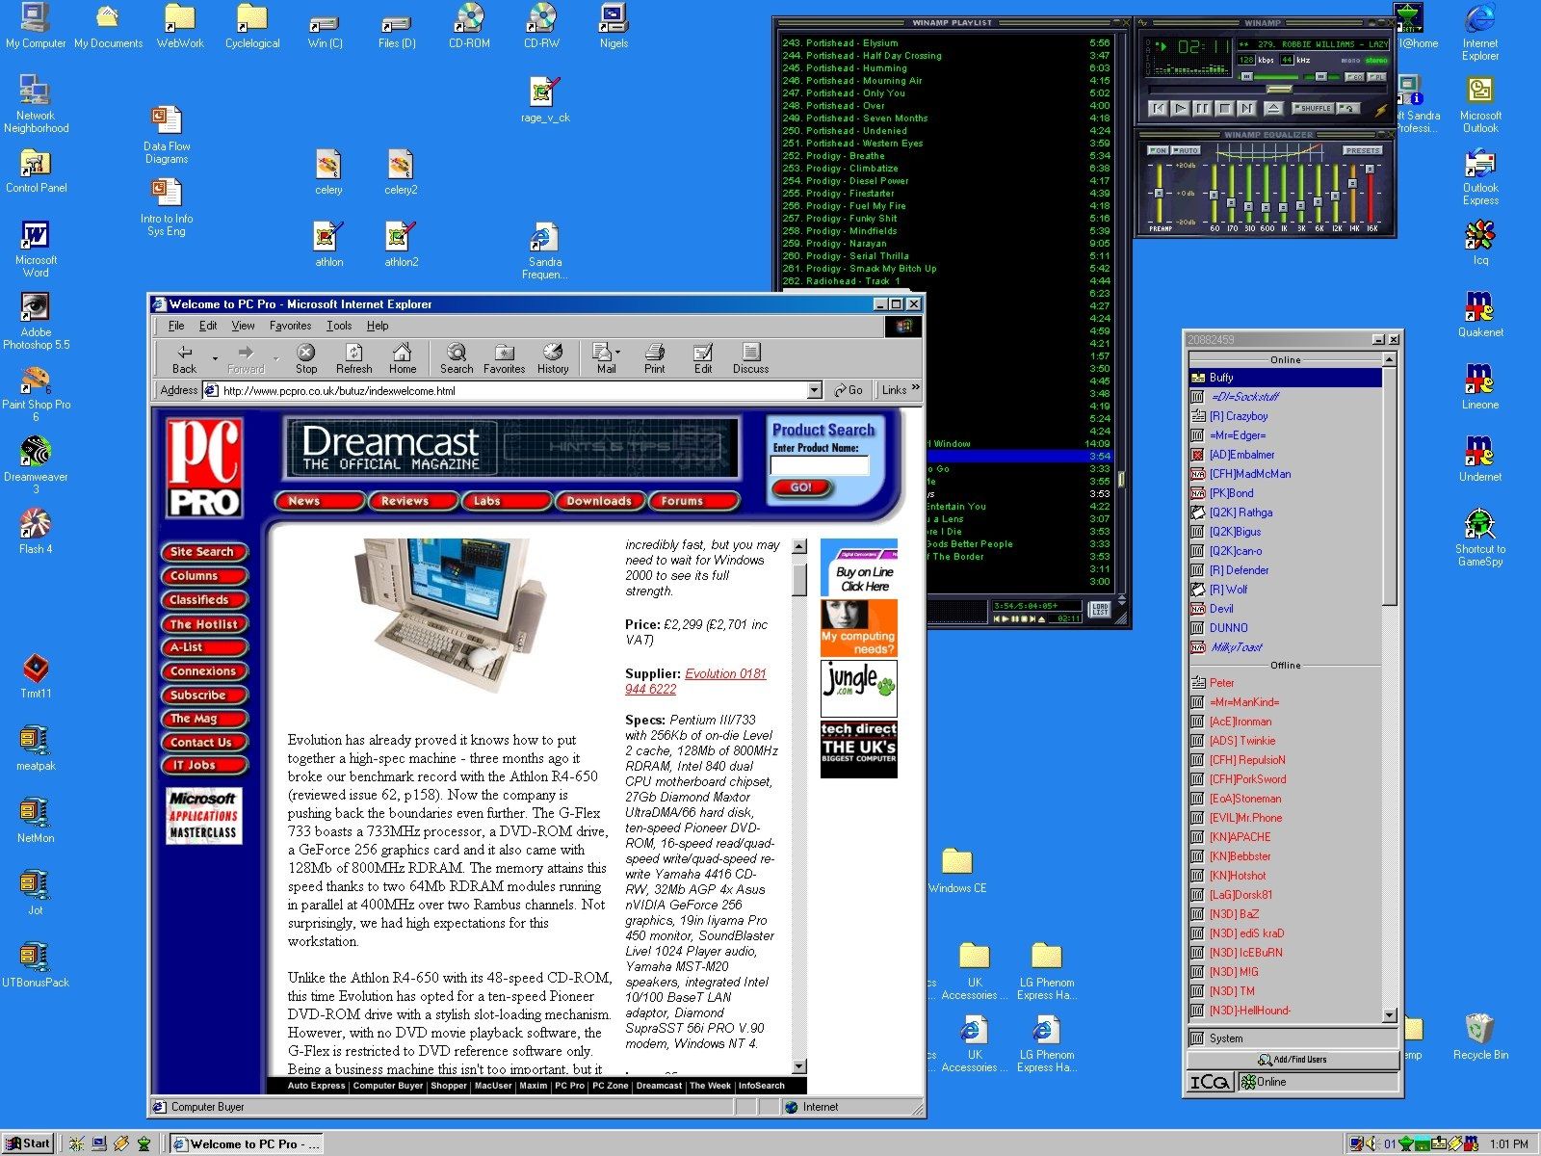1541x1156 pixels.
Task: Open the equalizer PRESETS menu
Action: point(1362,150)
